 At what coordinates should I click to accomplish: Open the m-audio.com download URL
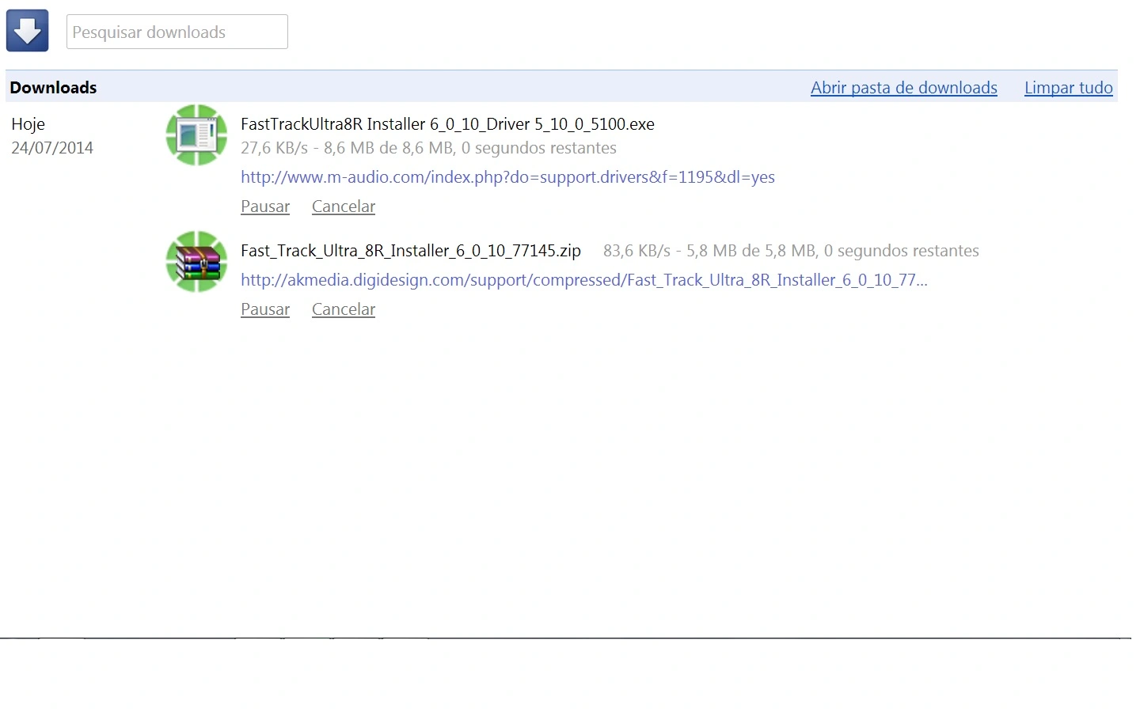pos(507,177)
